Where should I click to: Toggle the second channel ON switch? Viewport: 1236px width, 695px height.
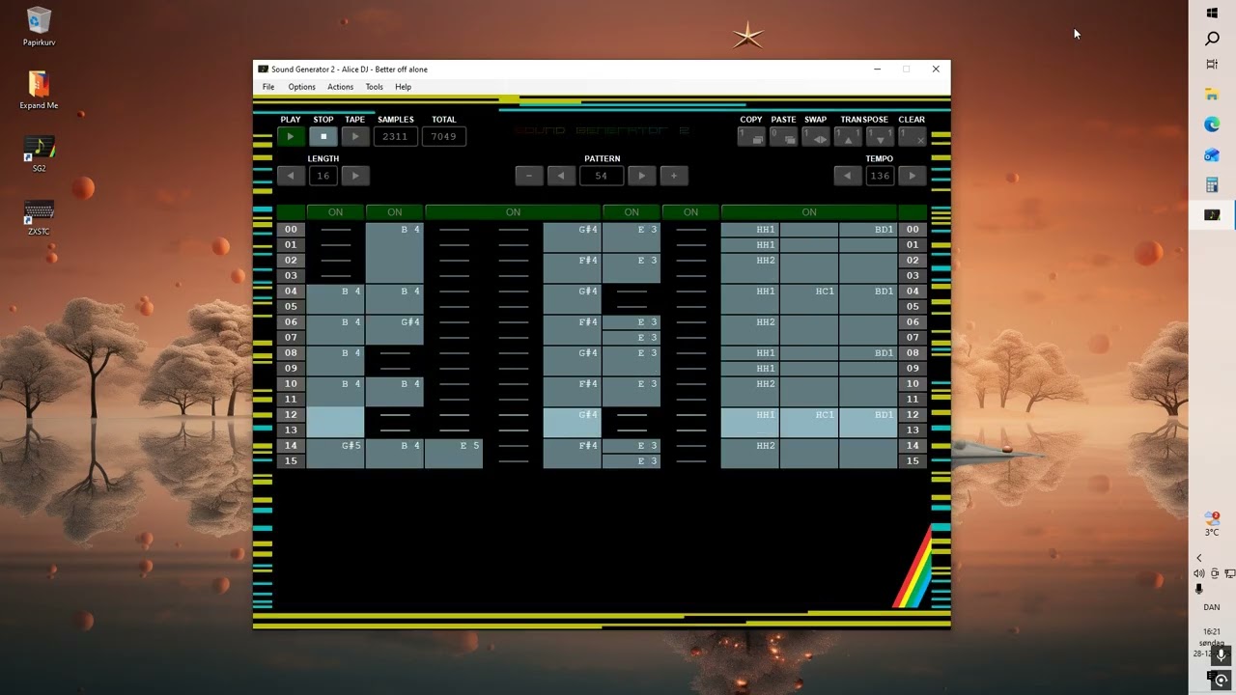(x=395, y=212)
